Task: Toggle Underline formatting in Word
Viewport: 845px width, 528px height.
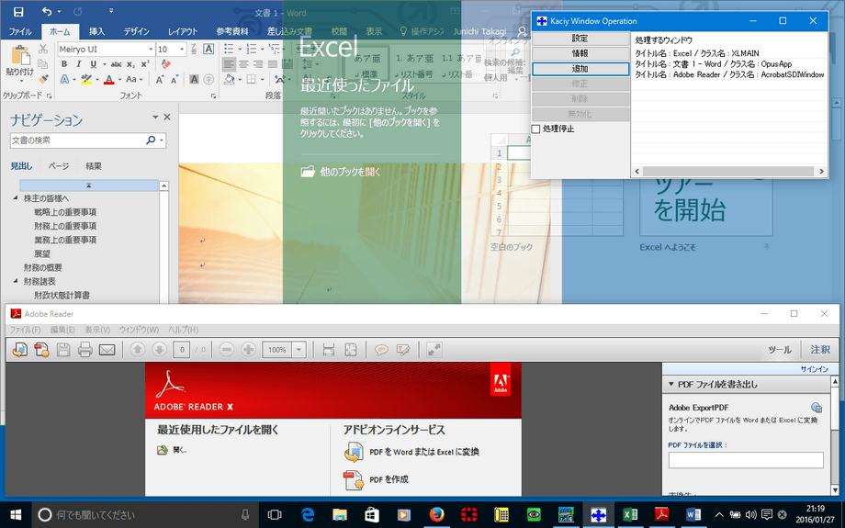Action: pyautogui.click(x=94, y=64)
